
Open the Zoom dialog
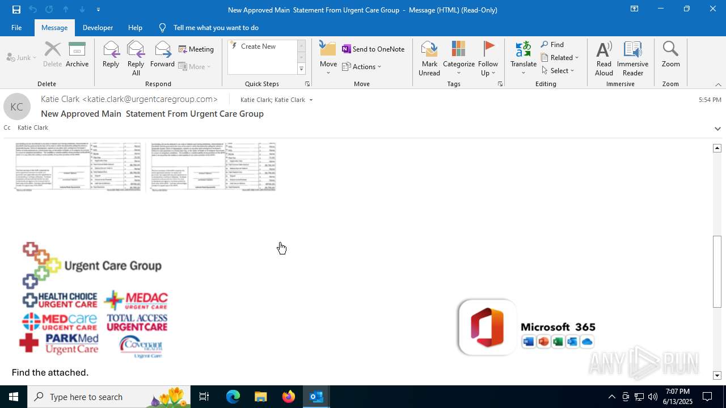(670, 56)
